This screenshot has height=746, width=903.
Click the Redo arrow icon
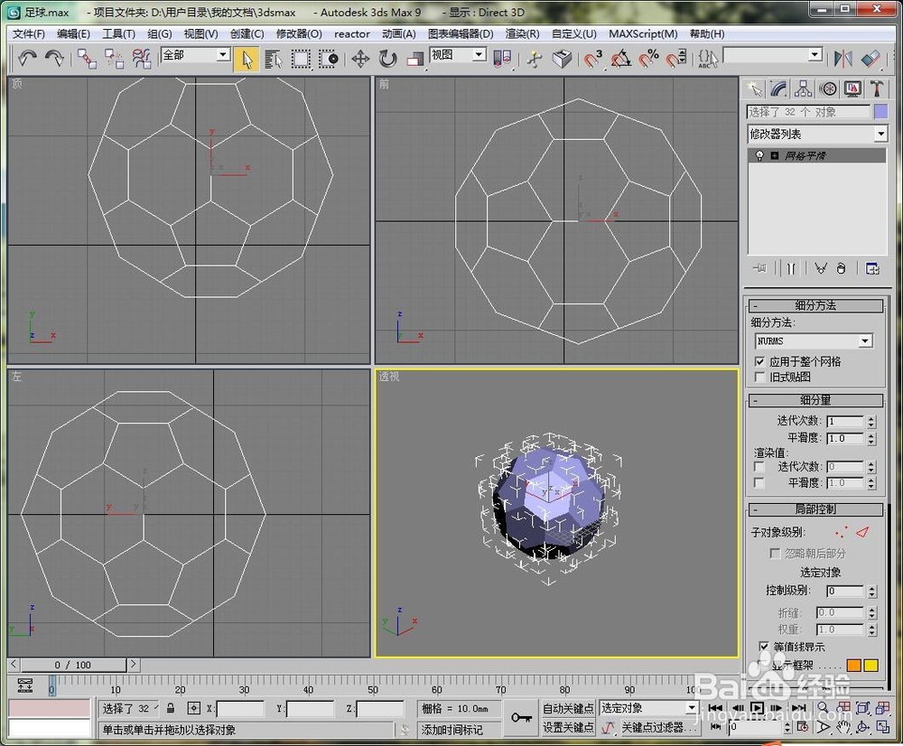(54, 58)
